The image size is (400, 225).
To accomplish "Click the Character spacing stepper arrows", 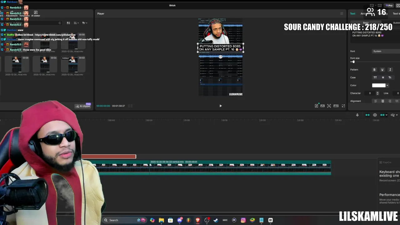I will point(377,93).
